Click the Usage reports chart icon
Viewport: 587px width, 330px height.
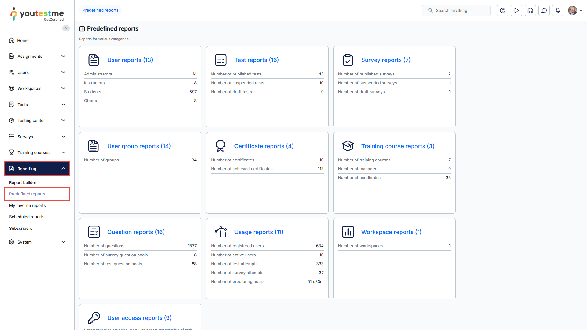click(220, 232)
